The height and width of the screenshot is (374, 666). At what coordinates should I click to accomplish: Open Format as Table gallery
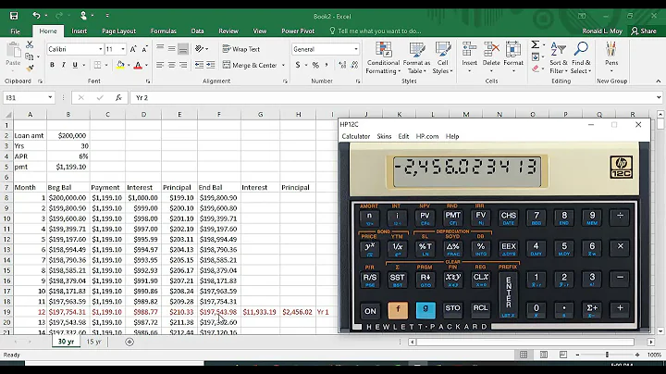point(416,58)
